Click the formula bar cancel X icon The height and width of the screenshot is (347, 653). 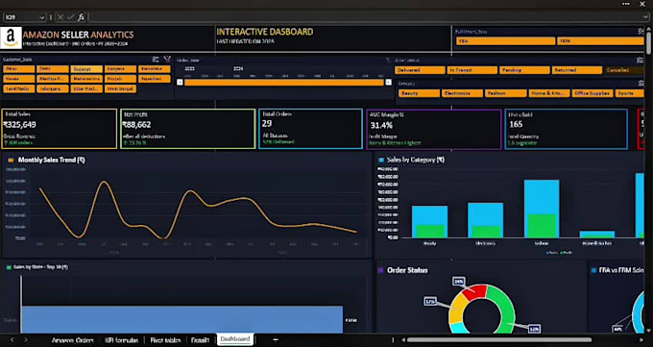click(x=60, y=17)
